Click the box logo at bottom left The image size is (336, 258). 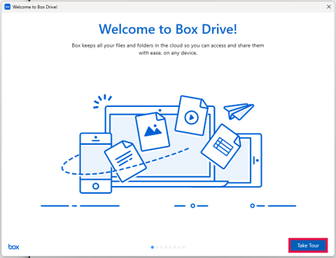point(13,247)
